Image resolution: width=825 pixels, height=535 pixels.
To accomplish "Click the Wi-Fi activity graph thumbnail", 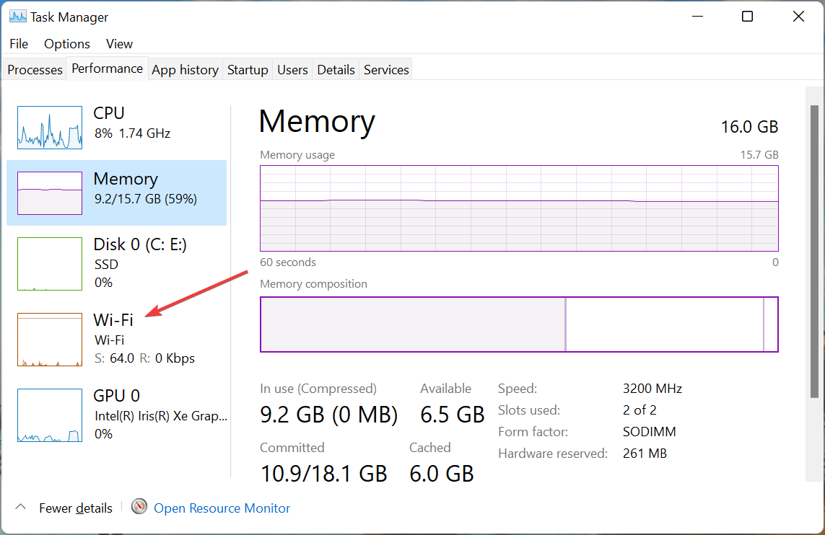I will coord(50,340).
